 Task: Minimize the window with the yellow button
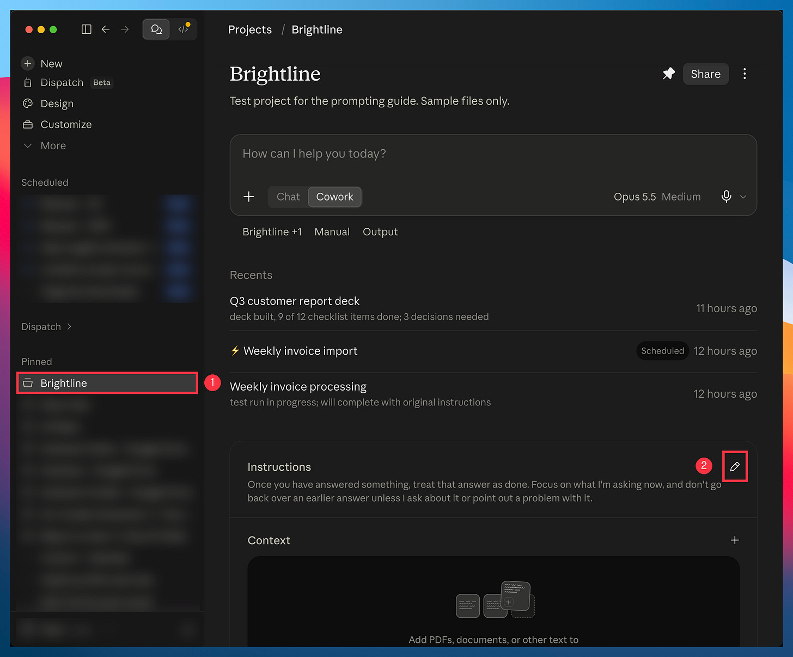point(41,29)
